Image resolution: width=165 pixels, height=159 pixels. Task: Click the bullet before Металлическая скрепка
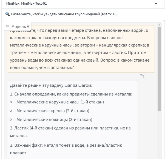(x=11, y=111)
